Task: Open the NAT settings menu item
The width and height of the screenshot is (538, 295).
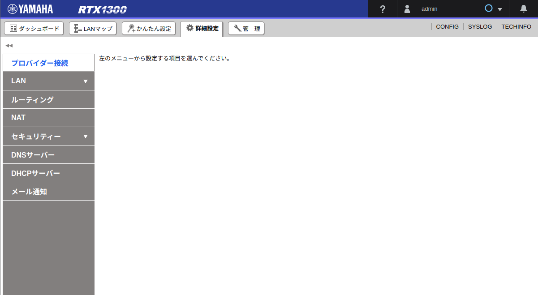Action: coord(48,118)
